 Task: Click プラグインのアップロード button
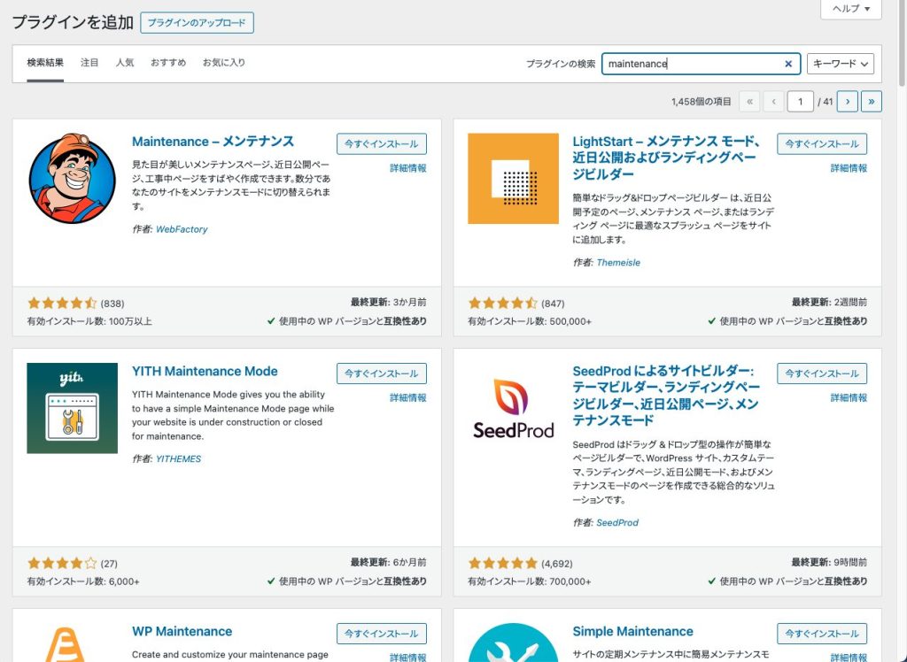(x=197, y=23)
